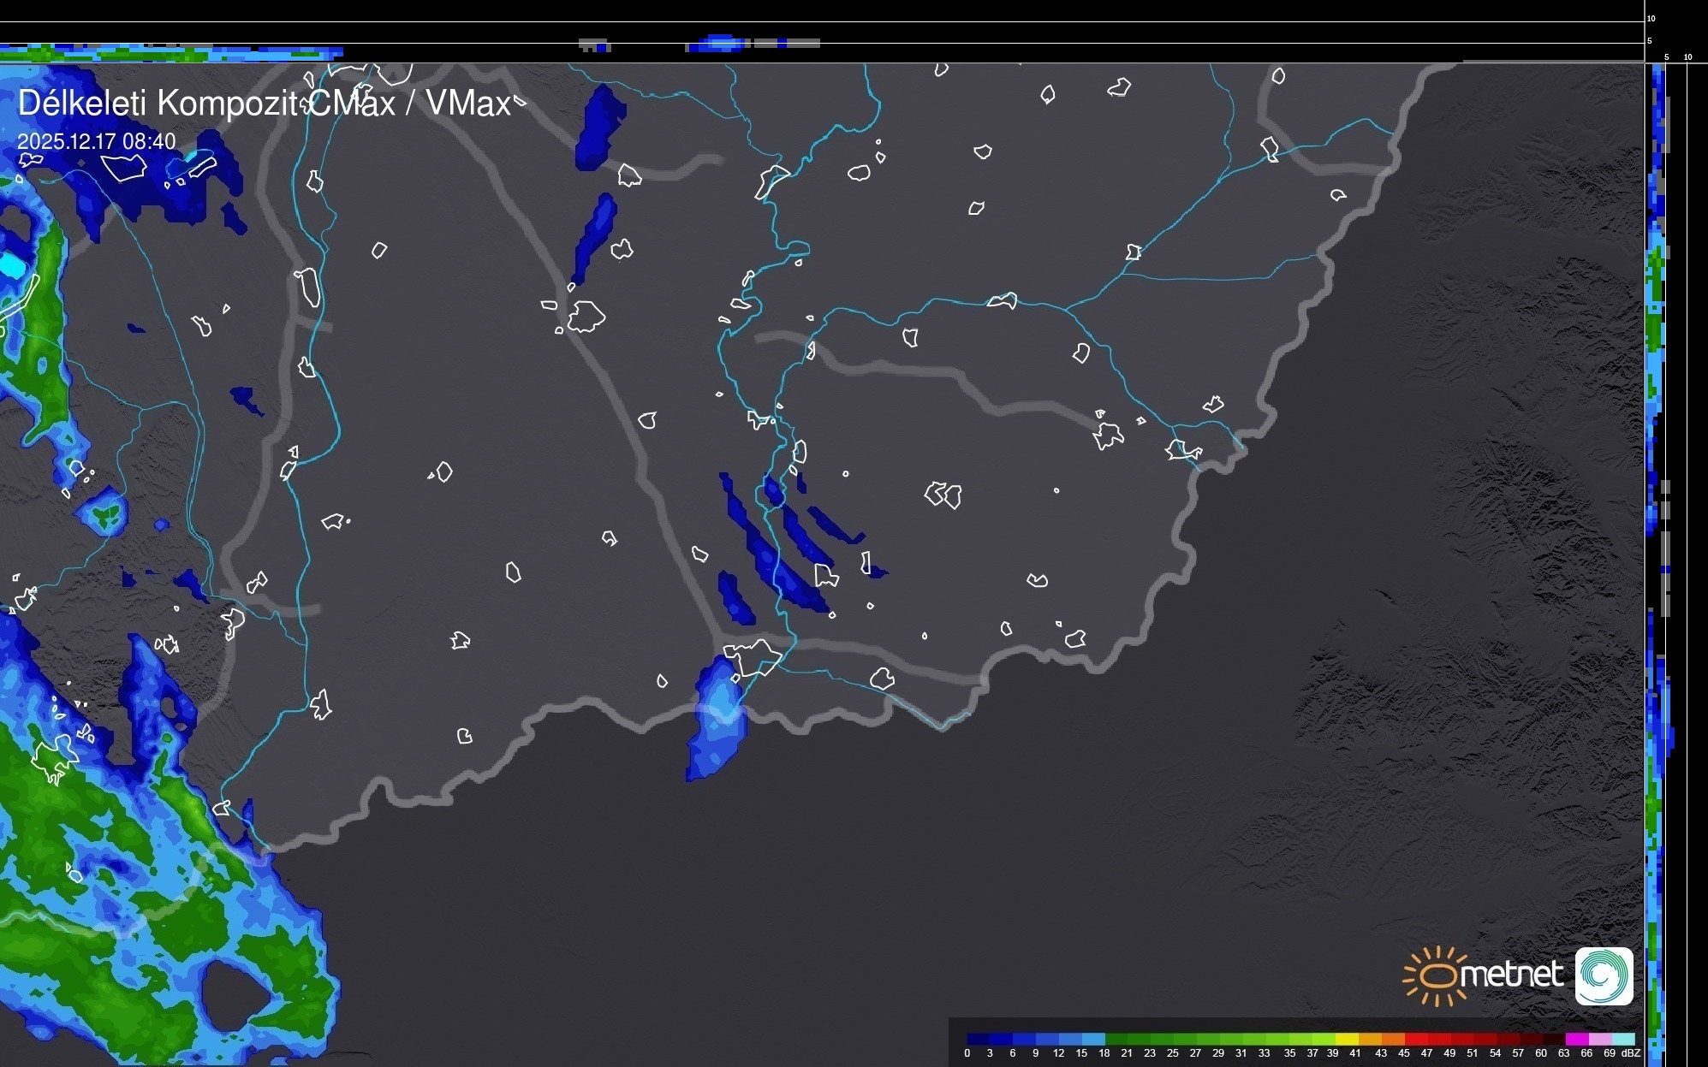Click the blue echo in top VMax strip
The height and width of the screenshot is (1067, 1708).
click(x=717, y=43)
